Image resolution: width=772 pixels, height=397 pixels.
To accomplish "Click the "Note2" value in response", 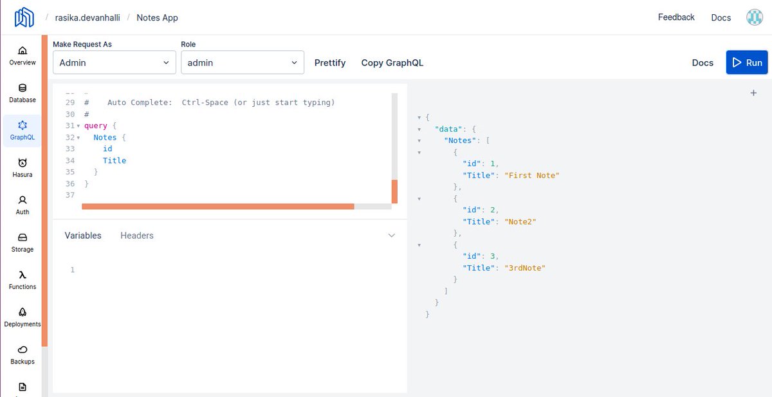I will [x=520, y=221].
